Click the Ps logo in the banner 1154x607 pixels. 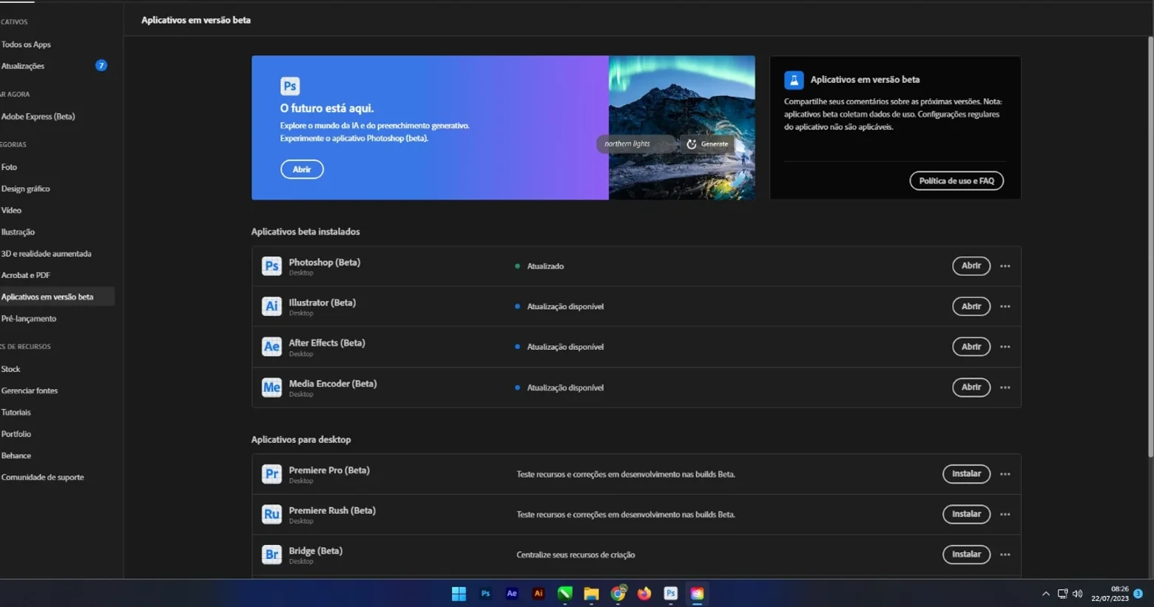tap(290, 86)
